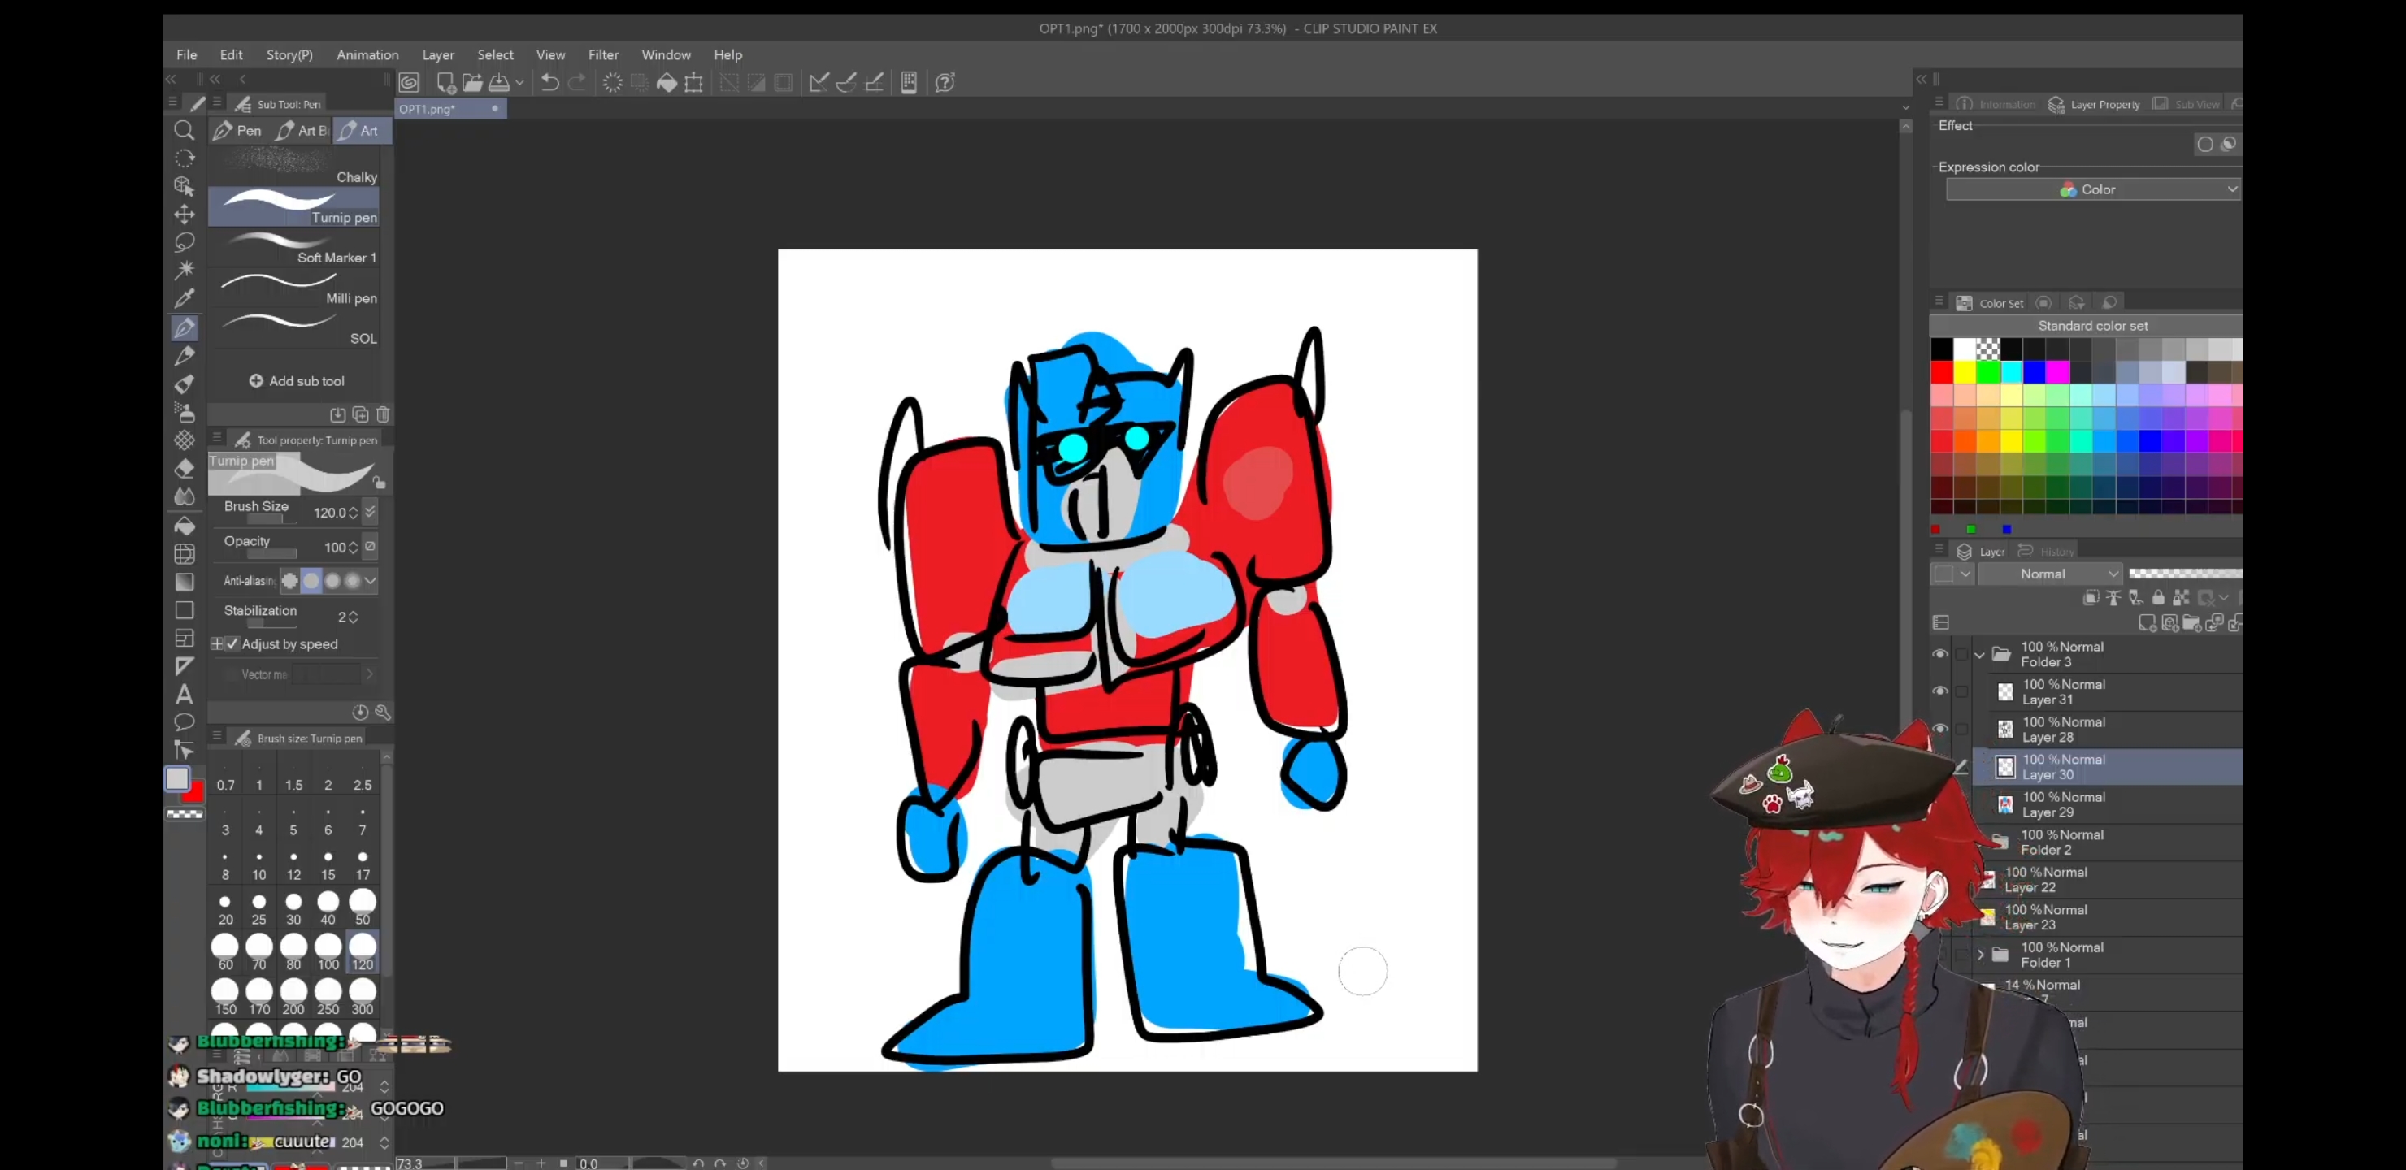Select the Gradient tool
2406x1170 pixels.
[184, 582]
